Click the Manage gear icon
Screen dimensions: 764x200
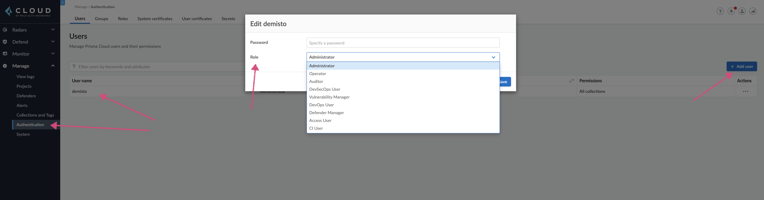click(x=5, y=66)
